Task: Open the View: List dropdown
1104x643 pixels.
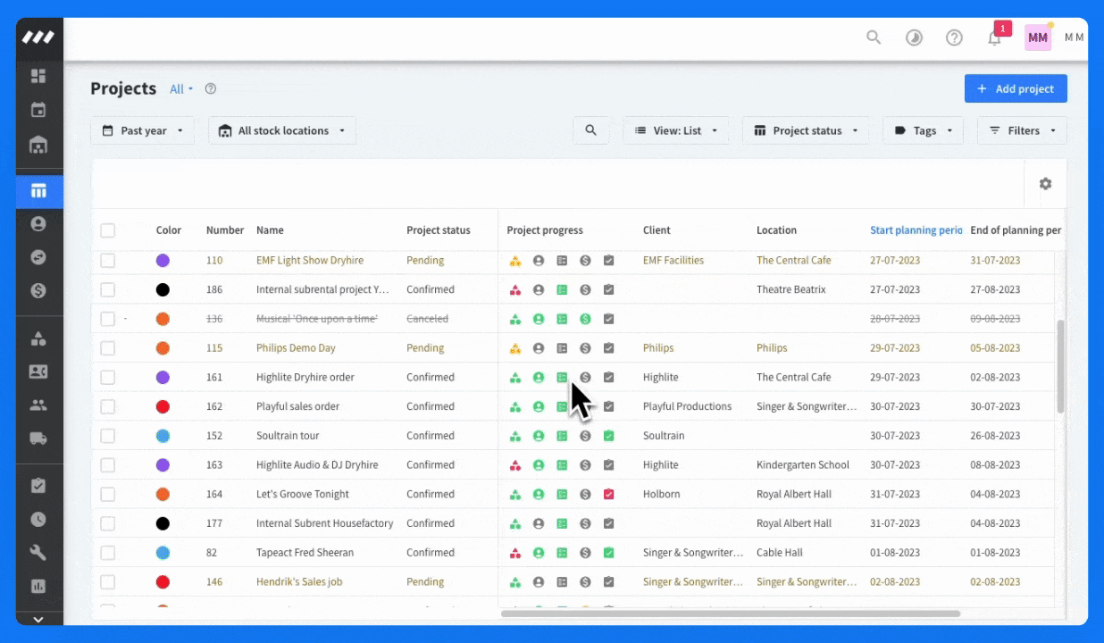Action: (676, 130)
